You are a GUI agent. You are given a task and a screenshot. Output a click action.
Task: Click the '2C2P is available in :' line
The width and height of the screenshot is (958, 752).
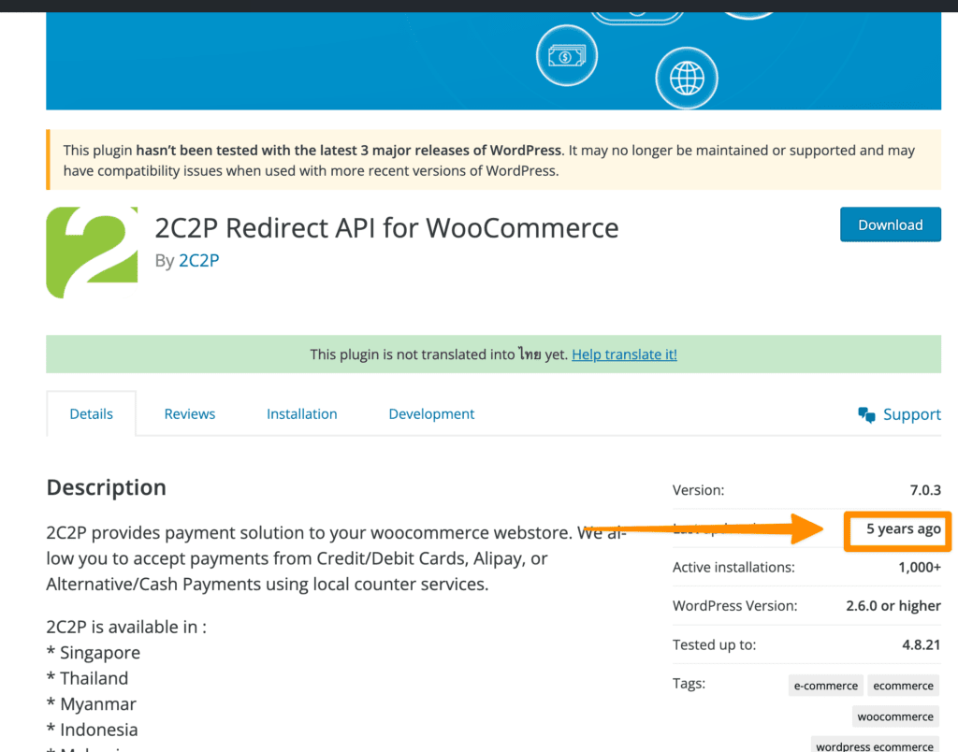[x=126, y=627]
